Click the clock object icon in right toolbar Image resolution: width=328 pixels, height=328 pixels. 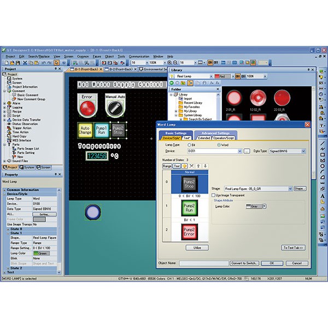(321, 94)
